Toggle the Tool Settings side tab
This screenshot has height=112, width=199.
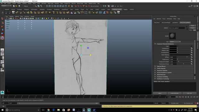[198, 45]
